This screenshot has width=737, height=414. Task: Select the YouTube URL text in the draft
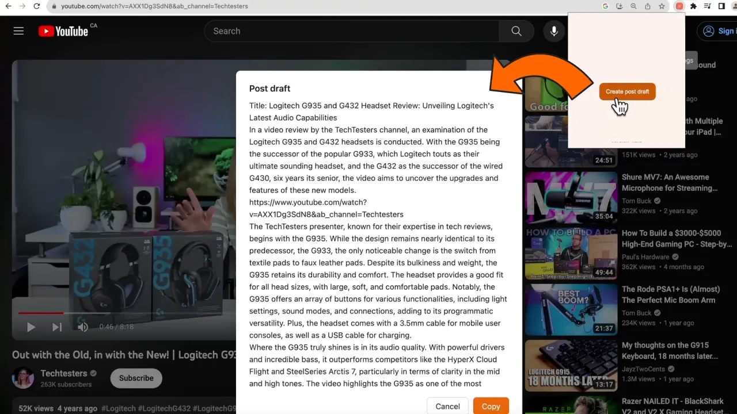tap(326, 208)
